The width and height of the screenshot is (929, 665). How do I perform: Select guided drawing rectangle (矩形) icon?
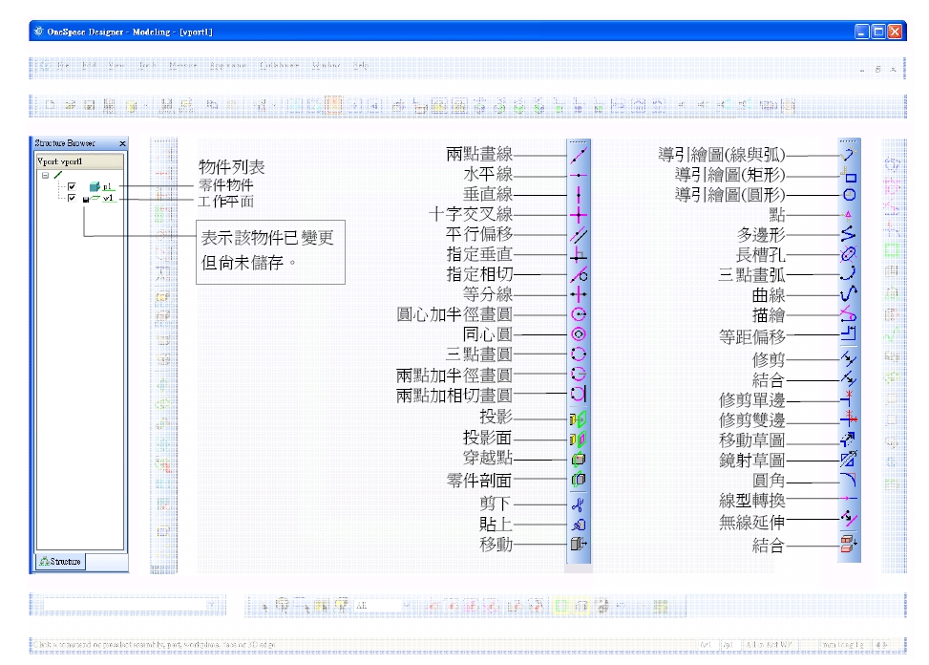[849, 176]
